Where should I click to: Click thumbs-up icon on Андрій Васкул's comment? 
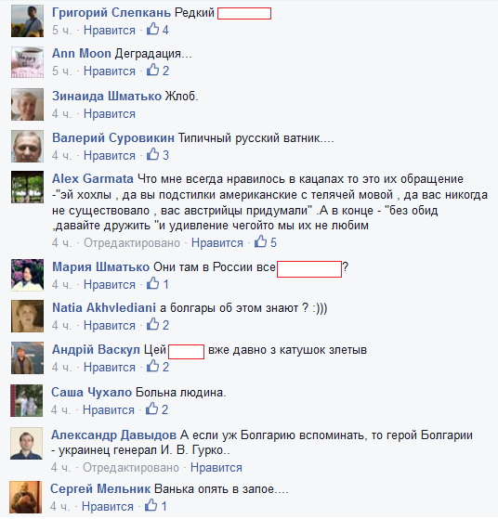(152, 366)
